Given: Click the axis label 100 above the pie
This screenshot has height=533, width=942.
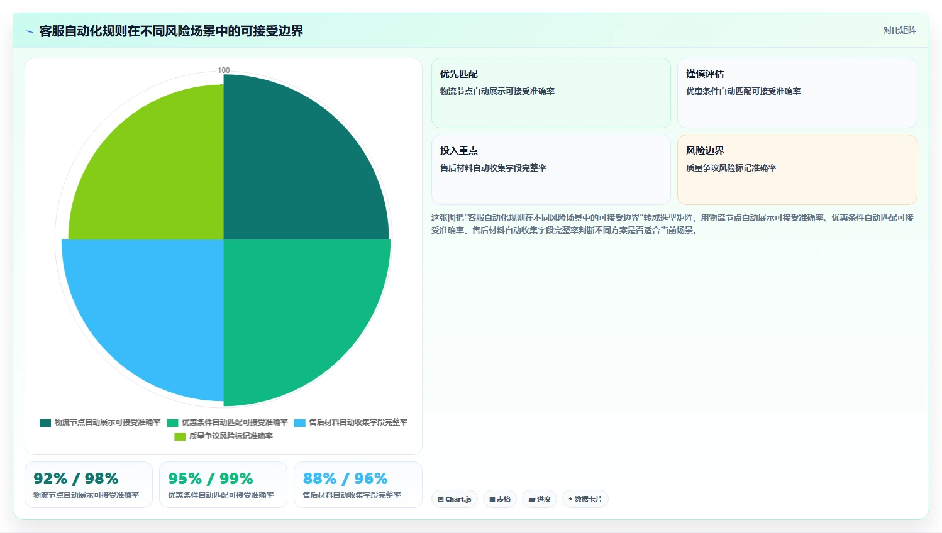Looking at the screenshot, I should click(223, 70).
